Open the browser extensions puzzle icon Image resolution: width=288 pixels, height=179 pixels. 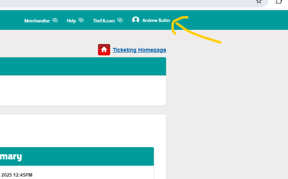coord(279,2)
